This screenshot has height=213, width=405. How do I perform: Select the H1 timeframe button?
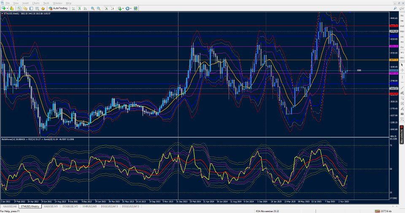(x=402, y=37)
